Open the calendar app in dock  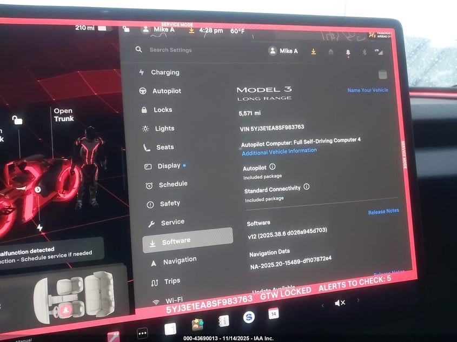click(x=274, y=314)
